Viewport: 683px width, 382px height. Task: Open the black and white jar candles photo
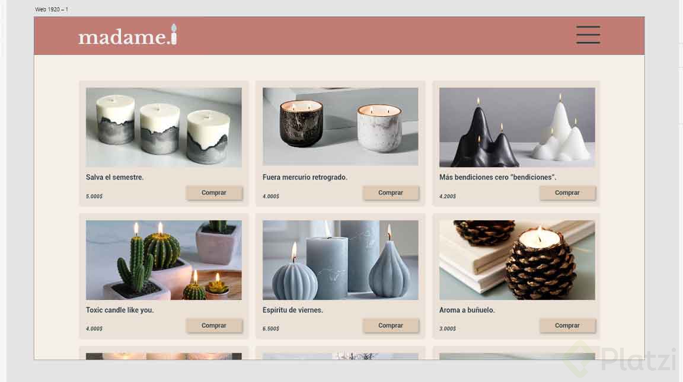(340, 127)
